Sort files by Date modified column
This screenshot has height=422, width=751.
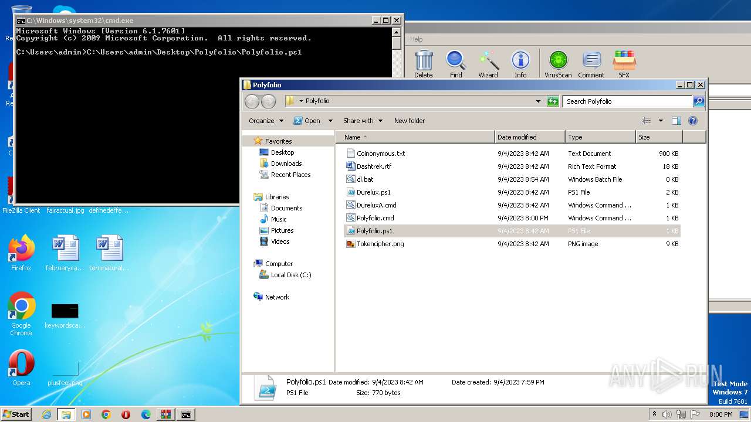tap(530, 137)
